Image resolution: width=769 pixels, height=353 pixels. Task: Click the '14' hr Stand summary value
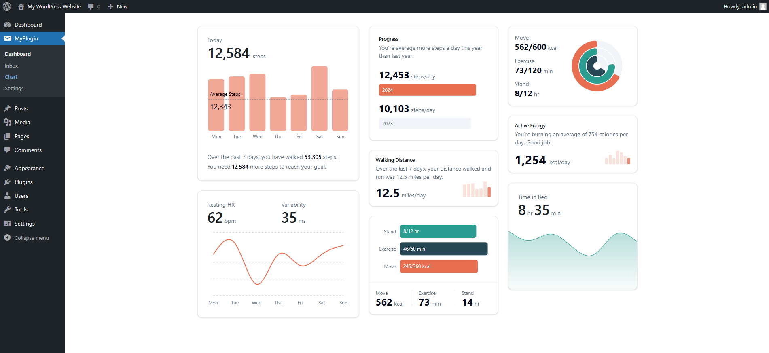coord(467,302)
